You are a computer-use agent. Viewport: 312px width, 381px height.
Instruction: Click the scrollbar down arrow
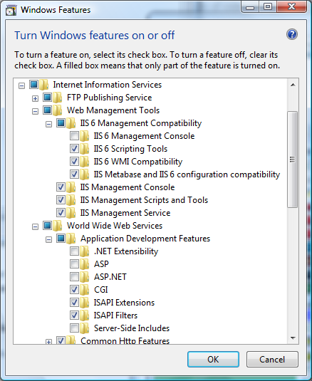[293, 338]
